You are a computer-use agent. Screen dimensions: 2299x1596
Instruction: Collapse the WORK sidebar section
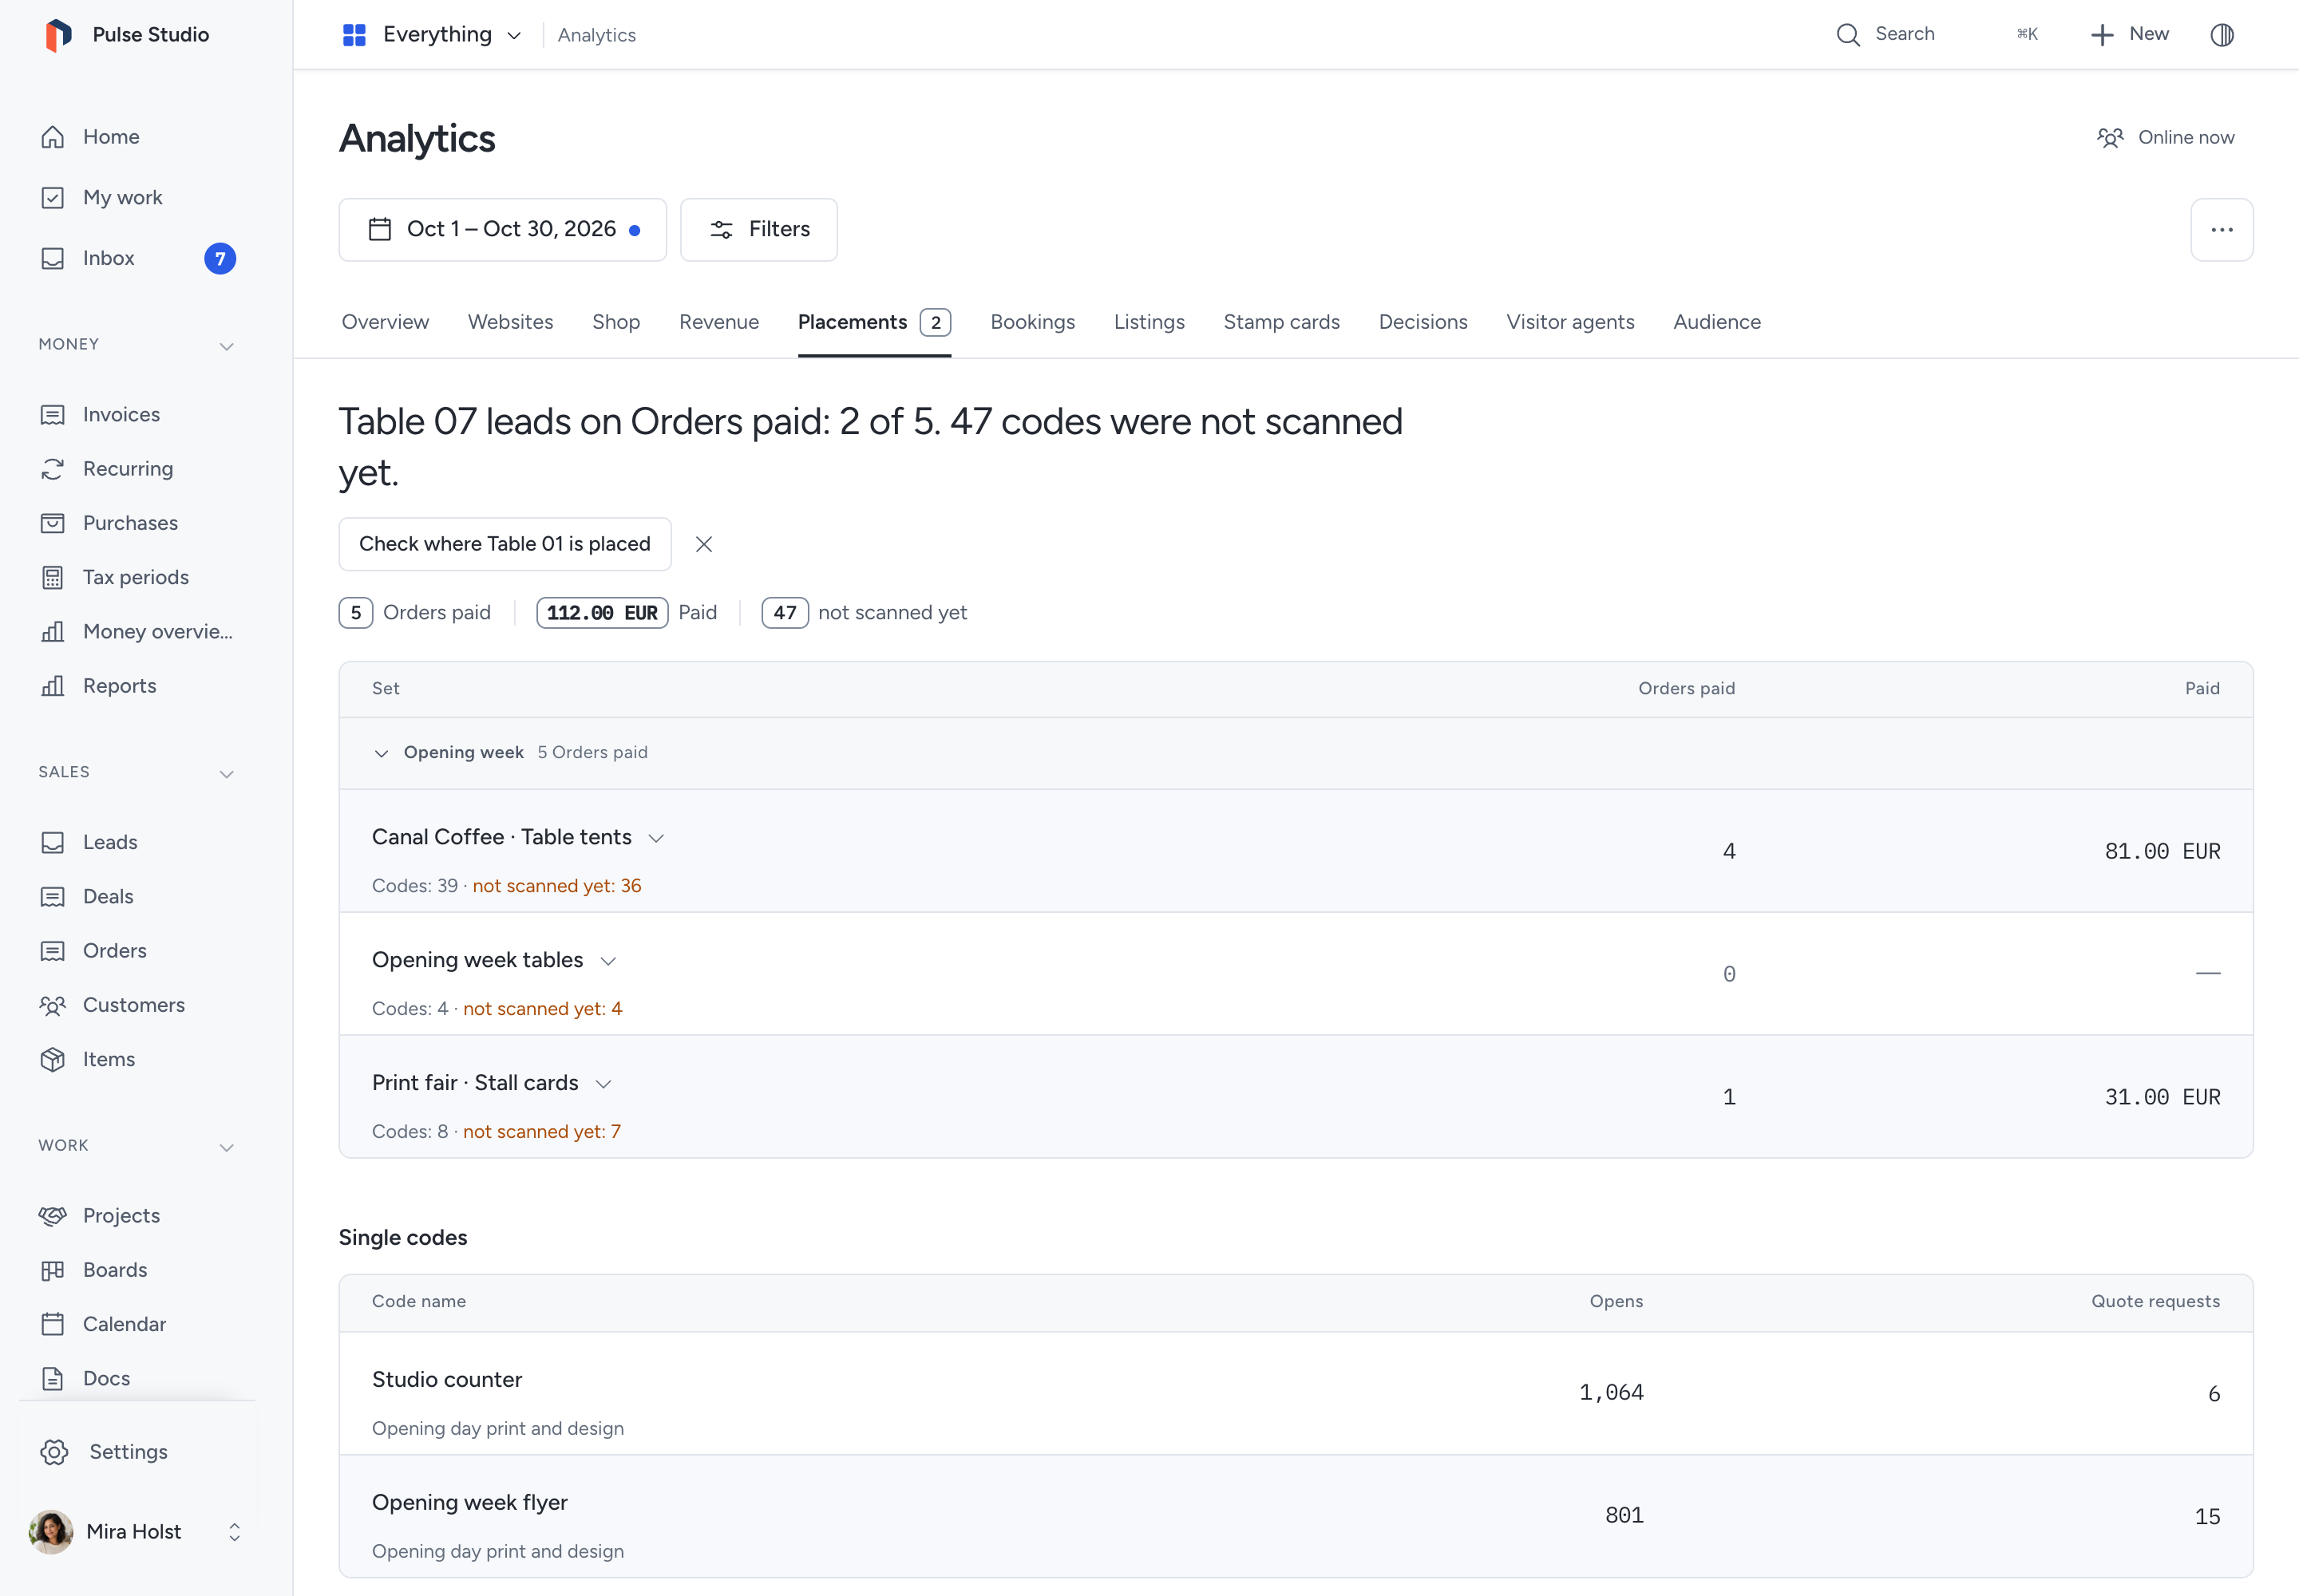point(227,1147)
